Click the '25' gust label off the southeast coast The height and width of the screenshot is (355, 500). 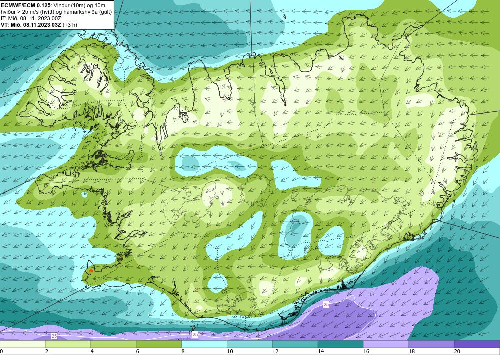pos(326,304)
